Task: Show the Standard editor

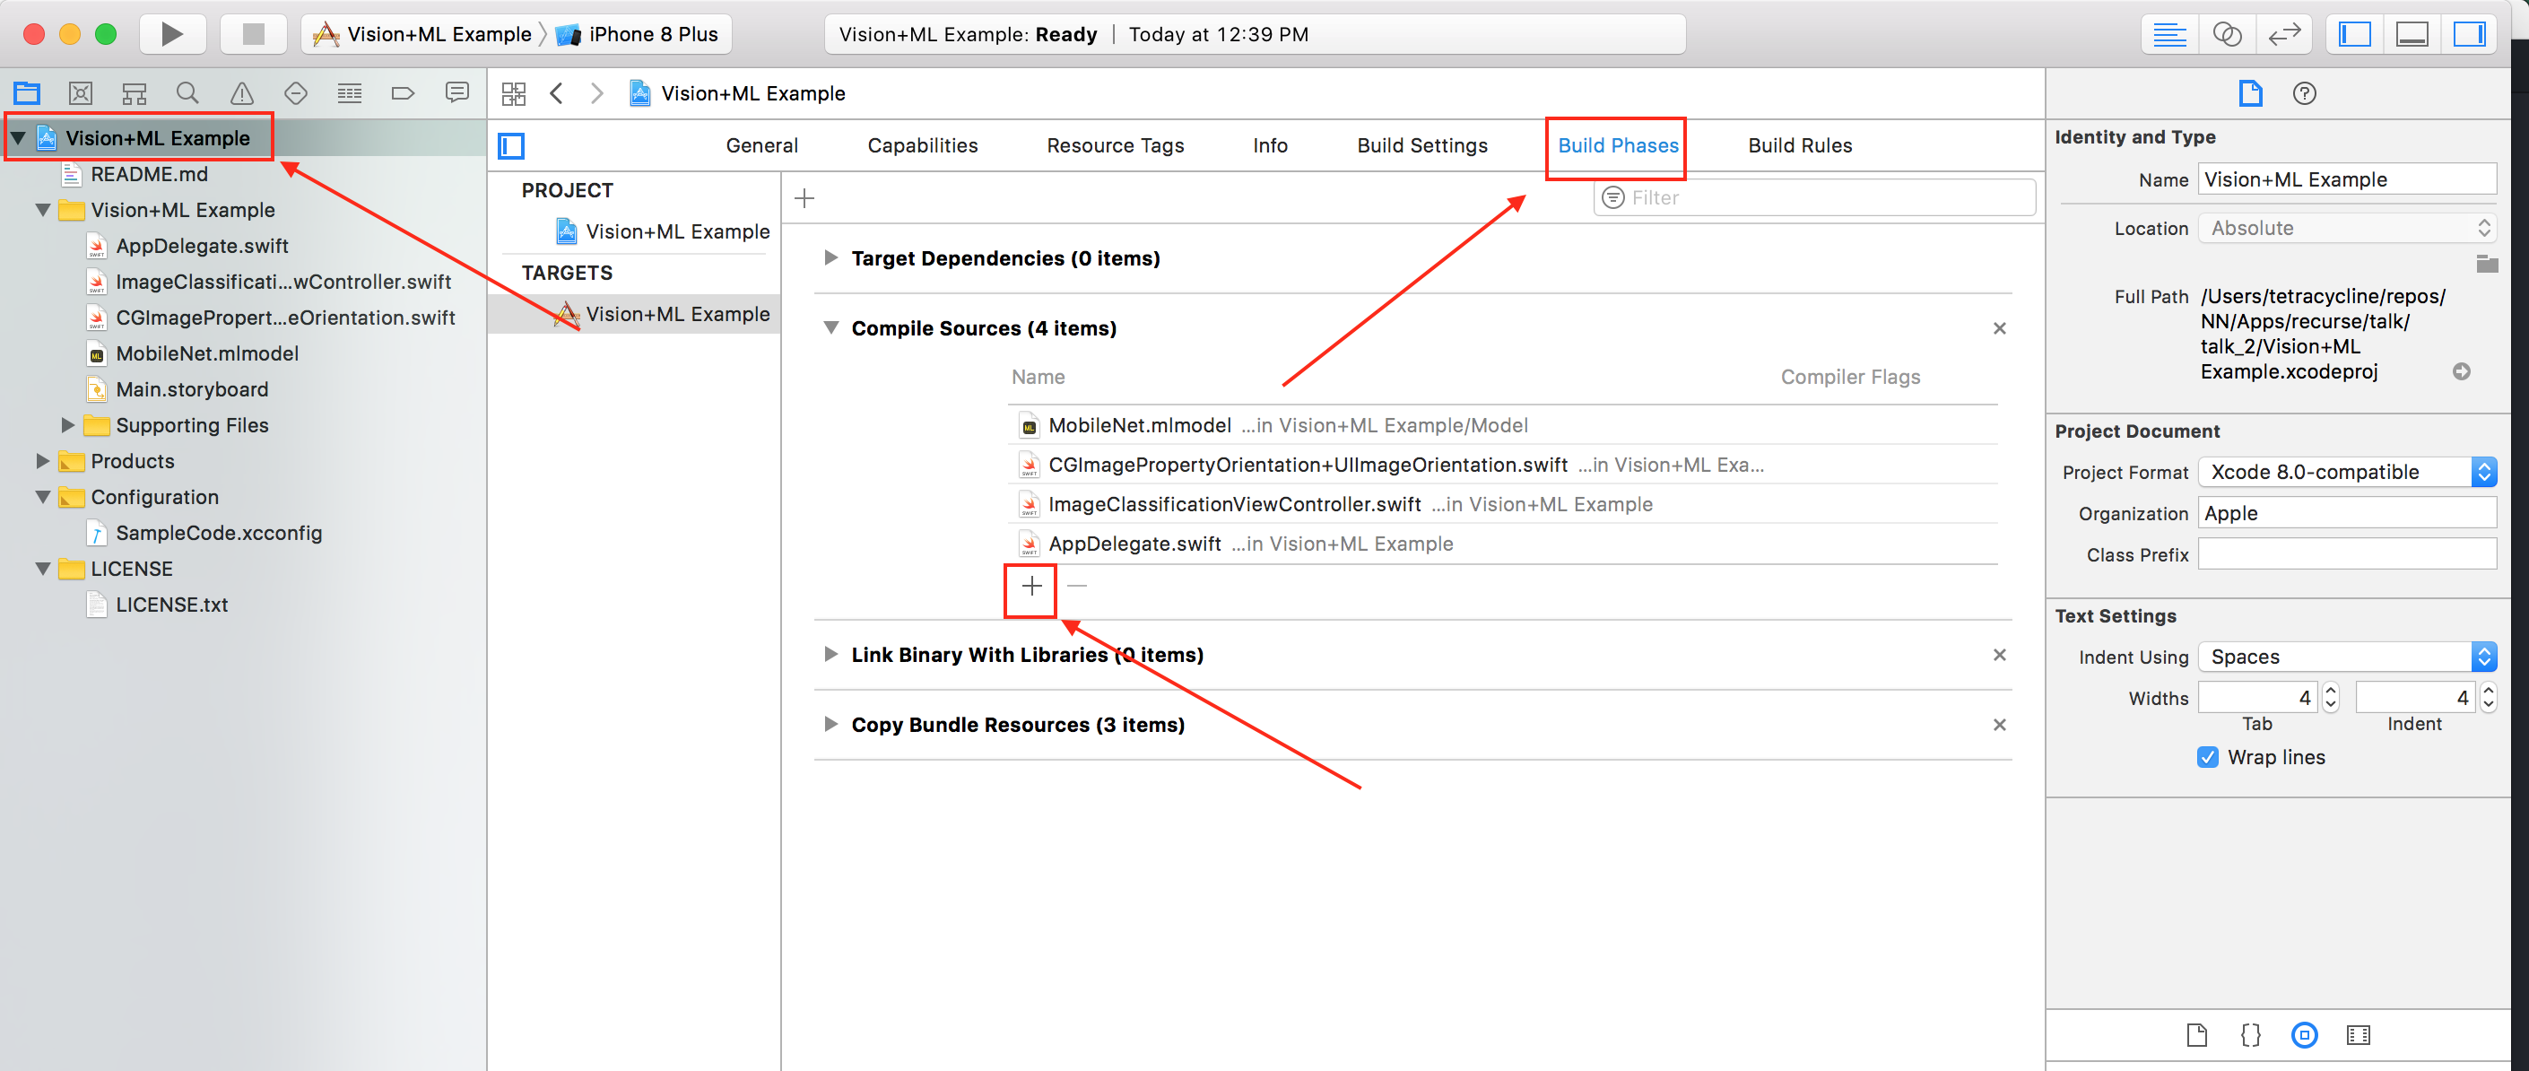Action: 2169,34
